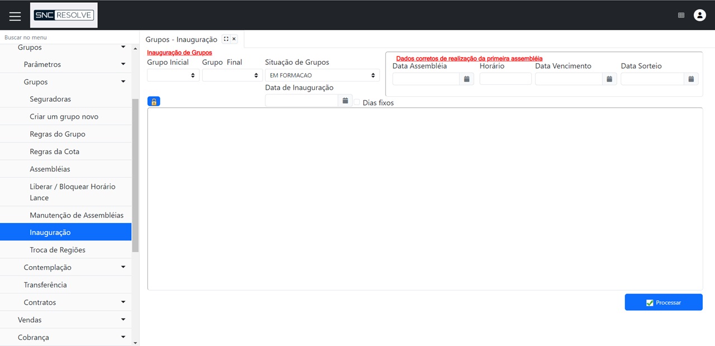Maximize the Grupos - Inauguração tab
The height and width of the screenshot is (346, 715).
pos(226,39)
